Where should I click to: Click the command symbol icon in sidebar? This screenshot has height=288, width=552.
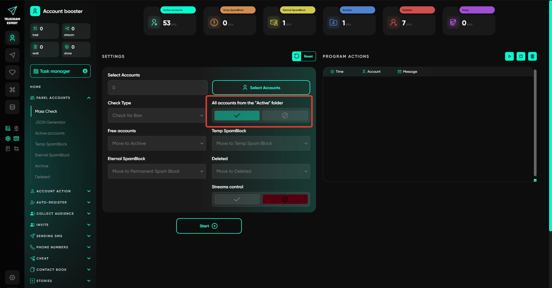tap(12, 90)
